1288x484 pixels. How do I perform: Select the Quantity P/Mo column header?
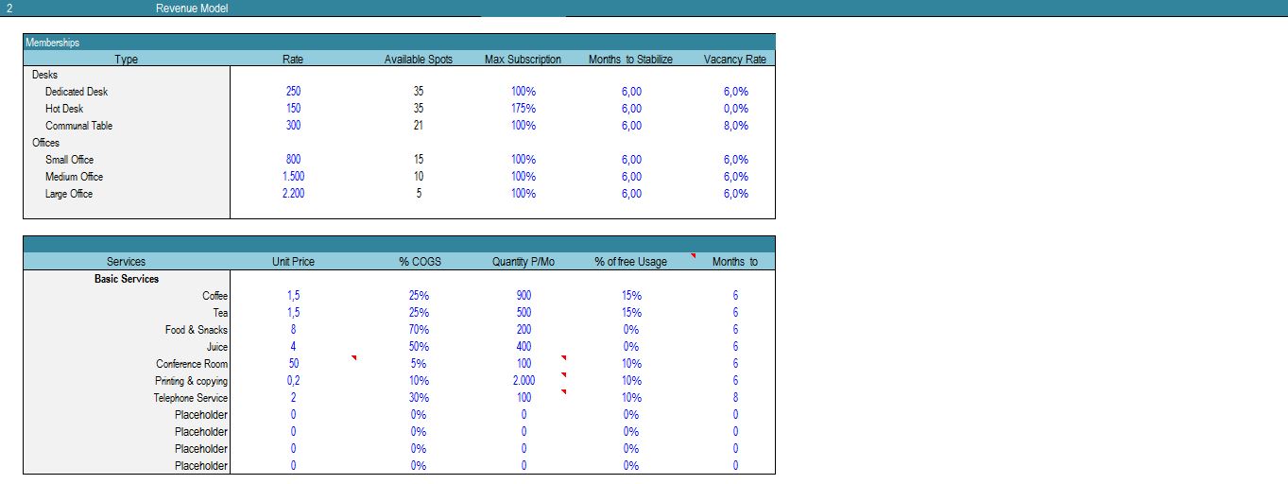(x=523, y=262)
